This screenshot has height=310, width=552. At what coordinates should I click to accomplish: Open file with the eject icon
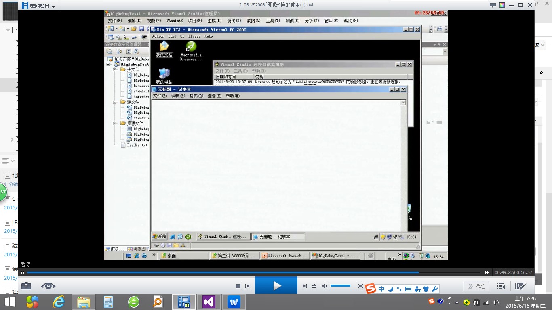point(314,286)
